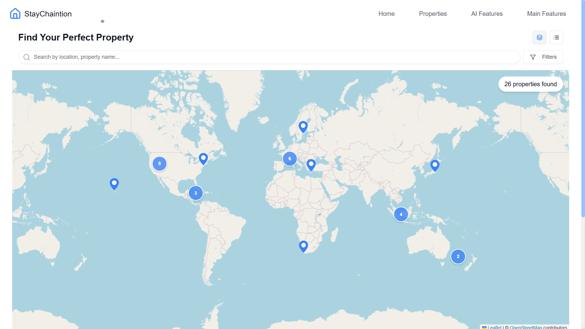585x329 pixels.
Task: Toggle to list view of properties
Action: [x=556, y=37]
